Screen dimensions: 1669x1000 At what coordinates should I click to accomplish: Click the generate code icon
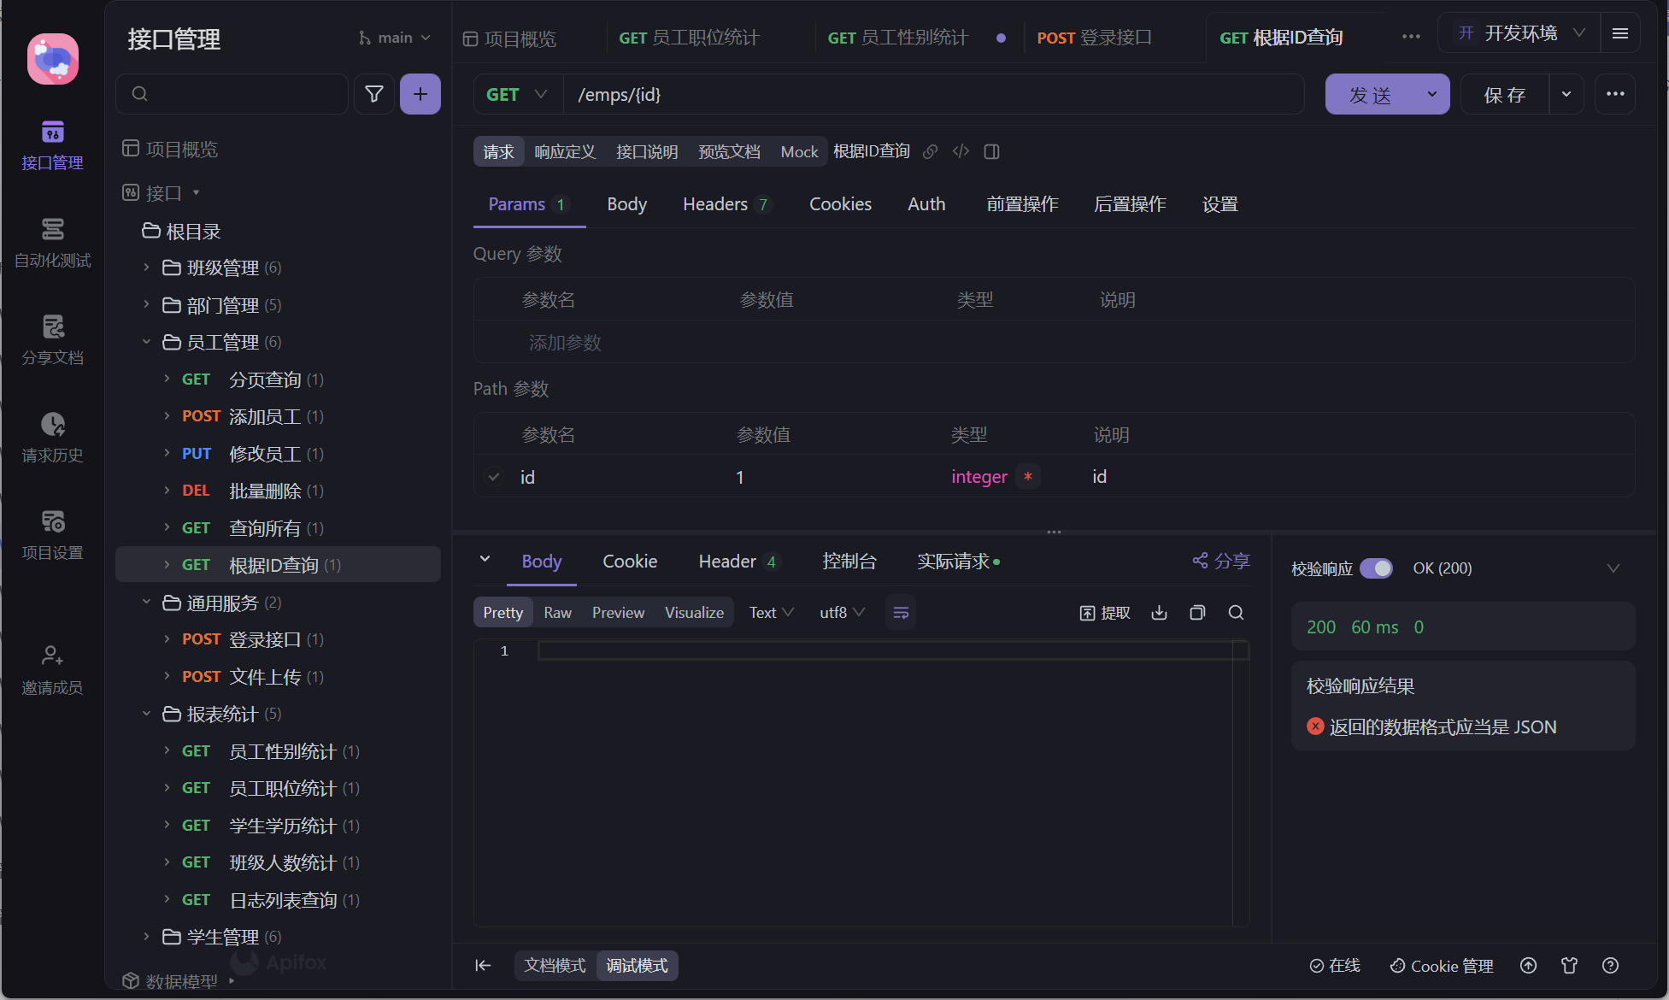(961, 152)
